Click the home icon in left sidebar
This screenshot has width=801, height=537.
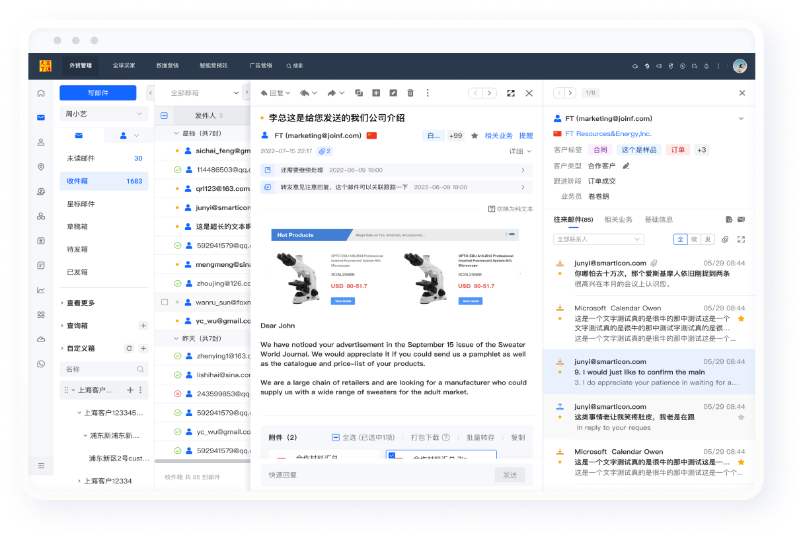tap(41, 93)
